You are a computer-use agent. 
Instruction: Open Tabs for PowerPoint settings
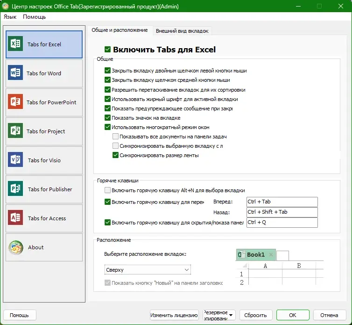[x=44, y=102]
